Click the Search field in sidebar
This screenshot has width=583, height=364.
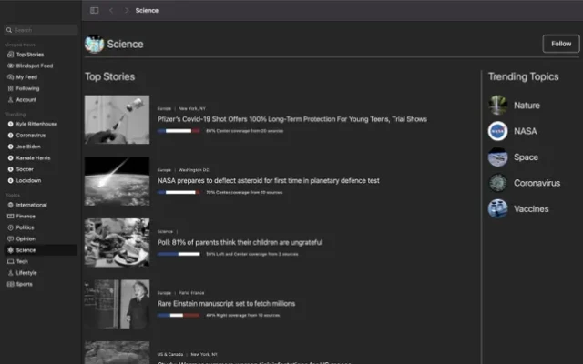pos(40,30)
